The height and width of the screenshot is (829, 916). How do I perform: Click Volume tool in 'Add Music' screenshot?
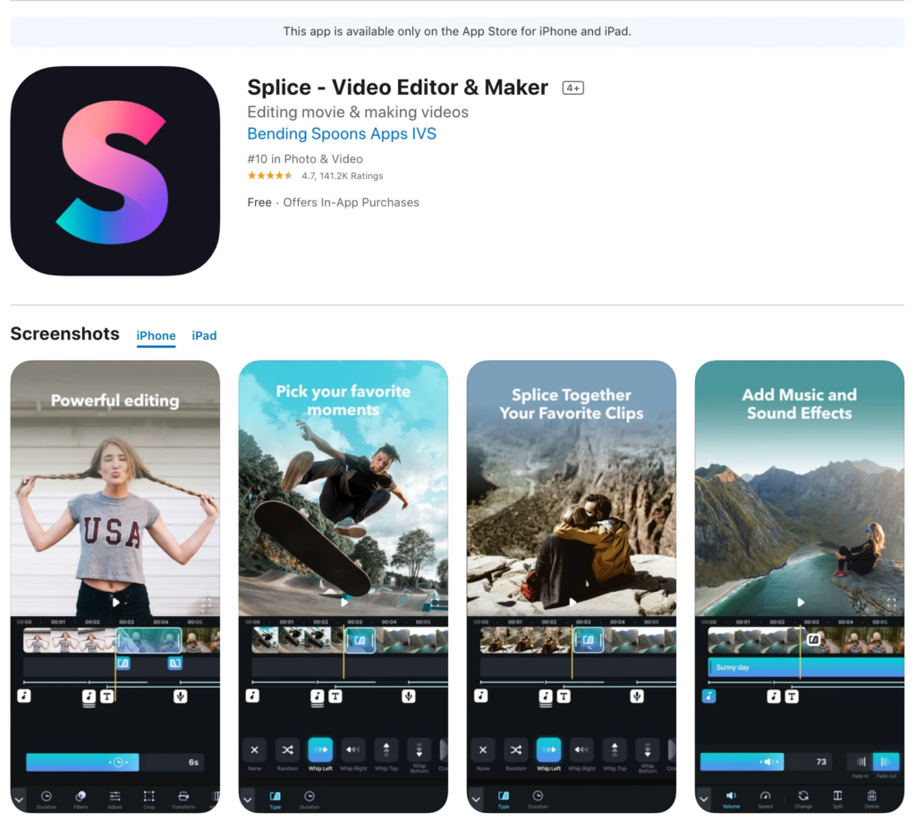pos(731,799)
